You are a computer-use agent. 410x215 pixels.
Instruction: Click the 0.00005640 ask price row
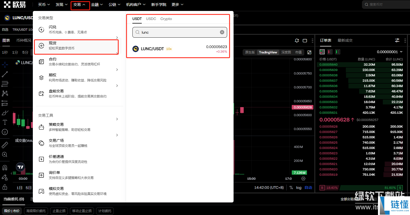361,65
